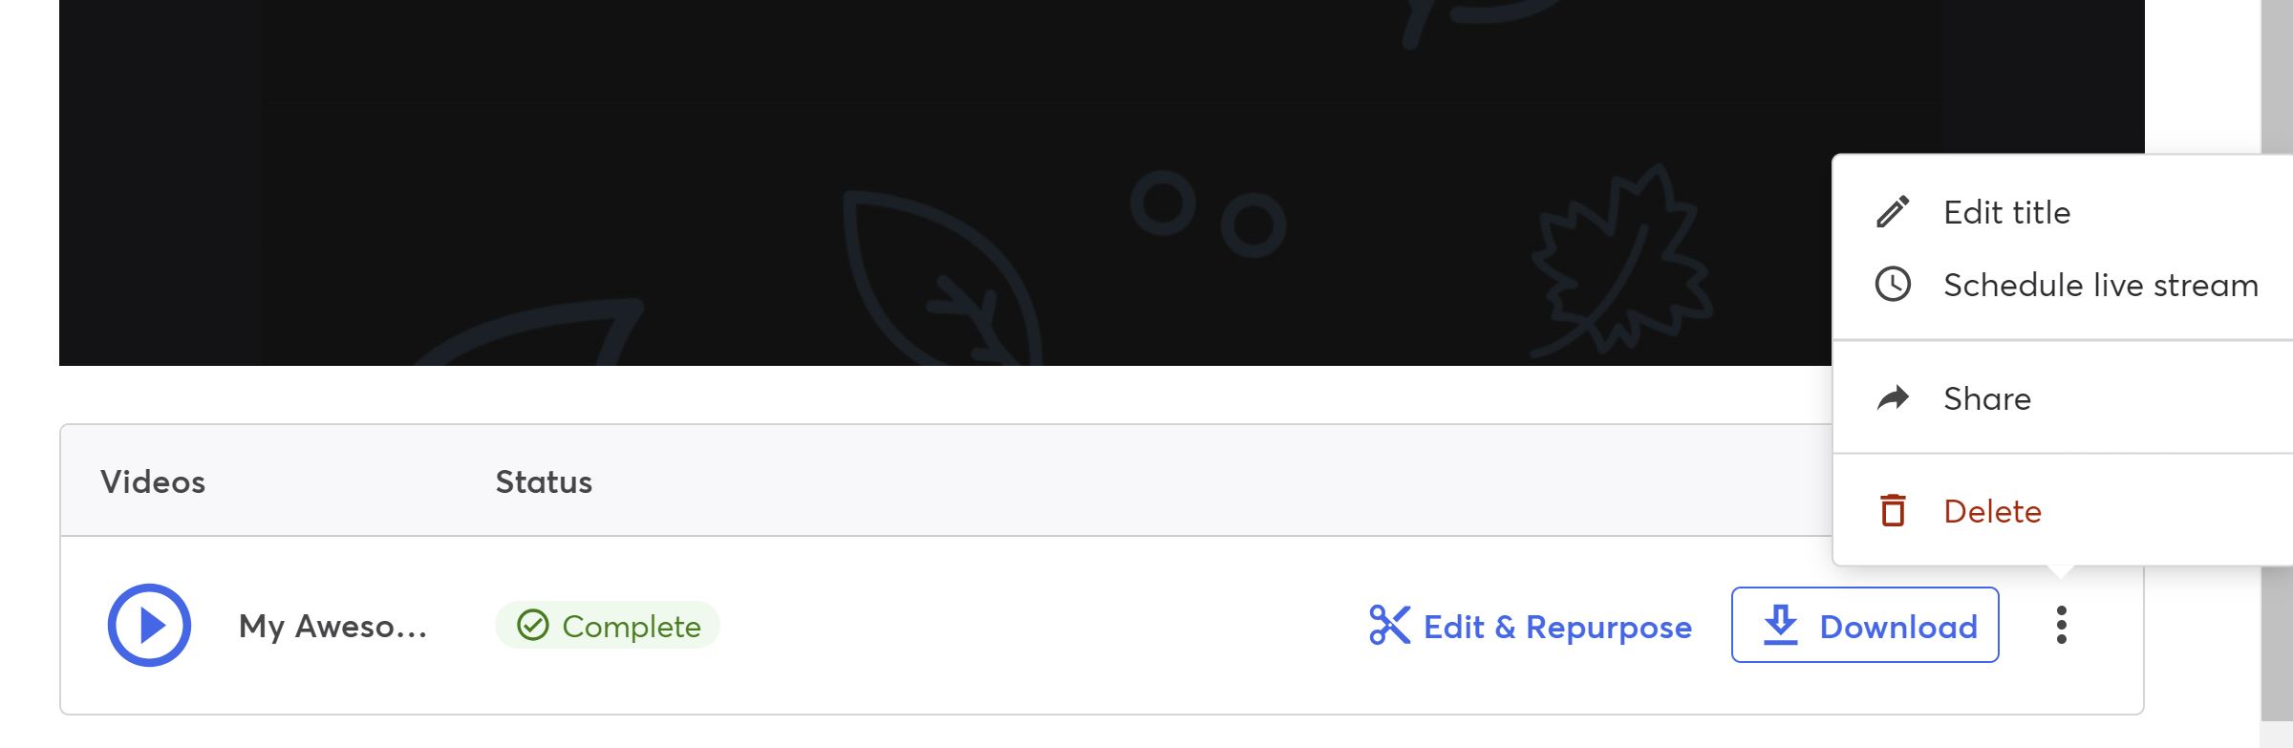Click the truncated My Aweso... video title
The height and width of the screenshot is (748, 2293).
point(332,627)
